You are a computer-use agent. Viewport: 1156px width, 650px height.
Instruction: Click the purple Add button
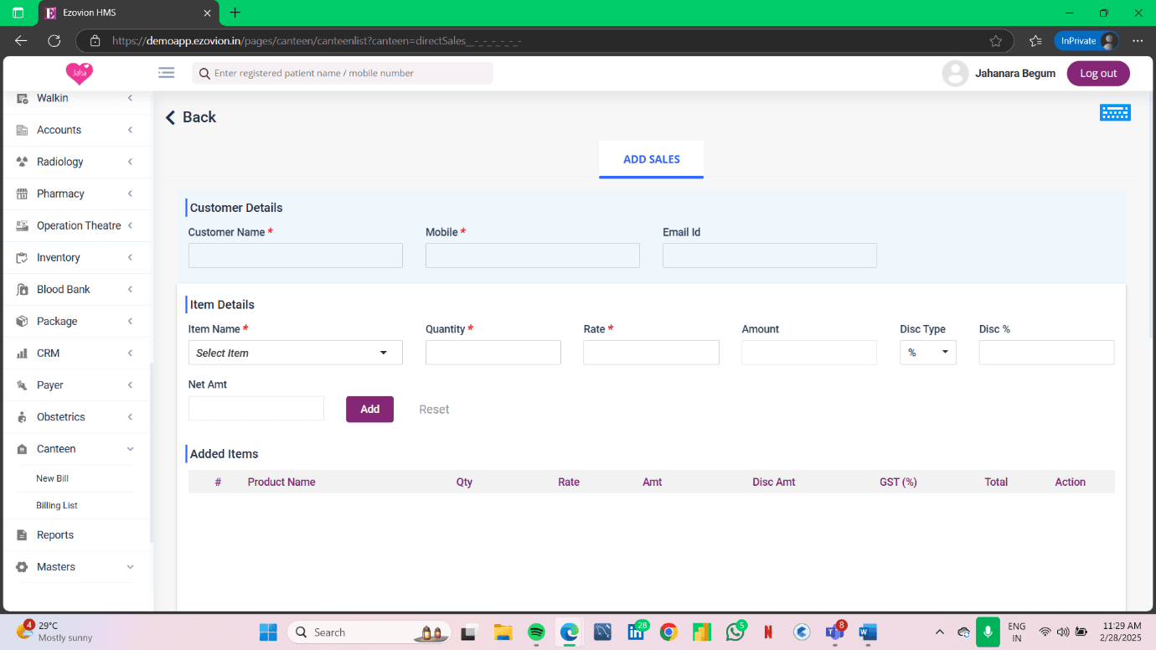[369, 410]
